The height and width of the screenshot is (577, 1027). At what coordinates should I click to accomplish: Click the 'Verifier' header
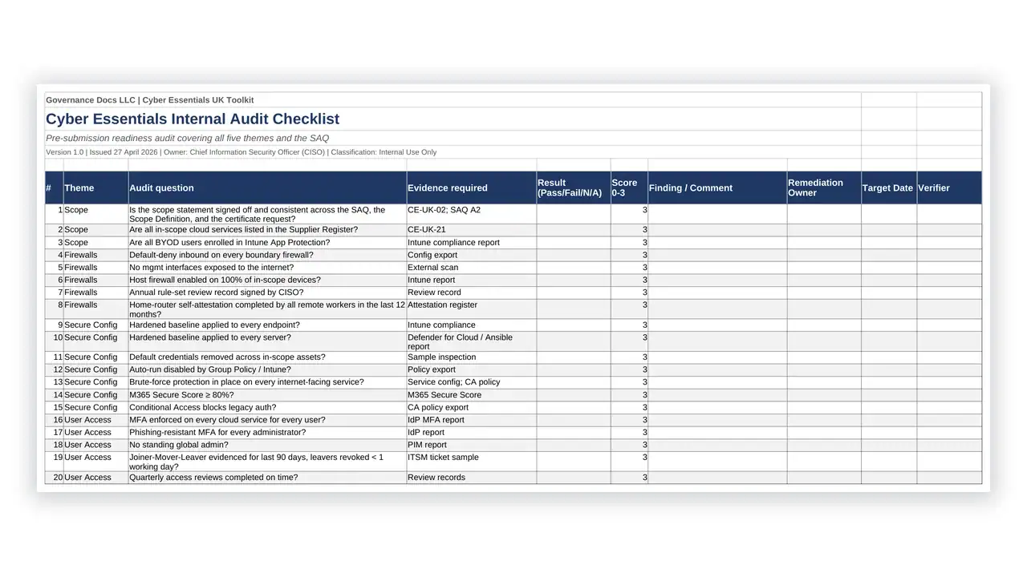949,188
